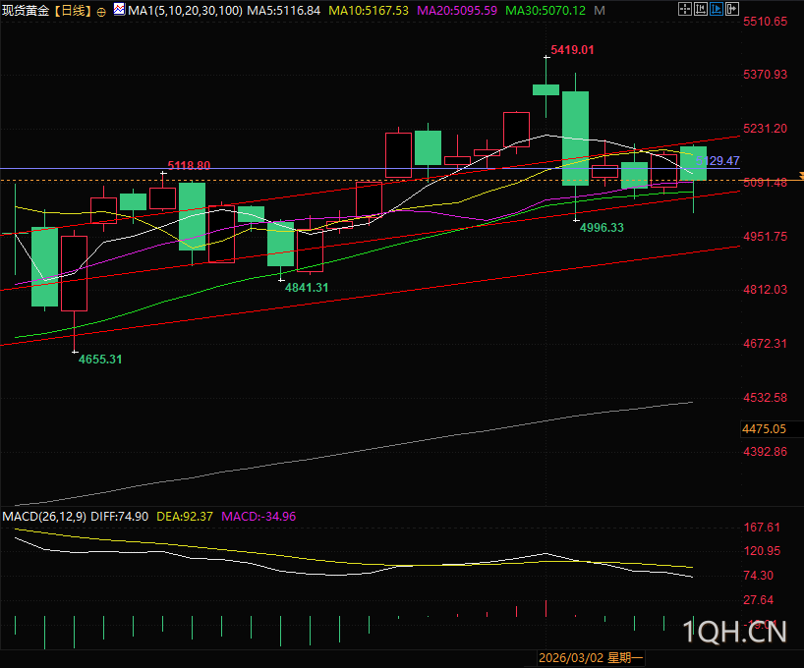The height and width of the screenshot is (668, 804).
Task: Click the 5129.47 horizontal line label
Action: 718,161
